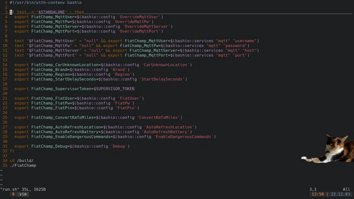Click the 'ConvertKmToMiles' config string

point(158,117)
